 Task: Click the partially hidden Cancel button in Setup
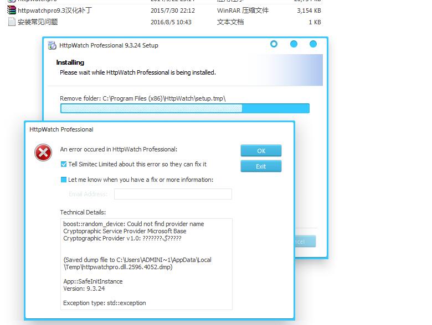305,242
